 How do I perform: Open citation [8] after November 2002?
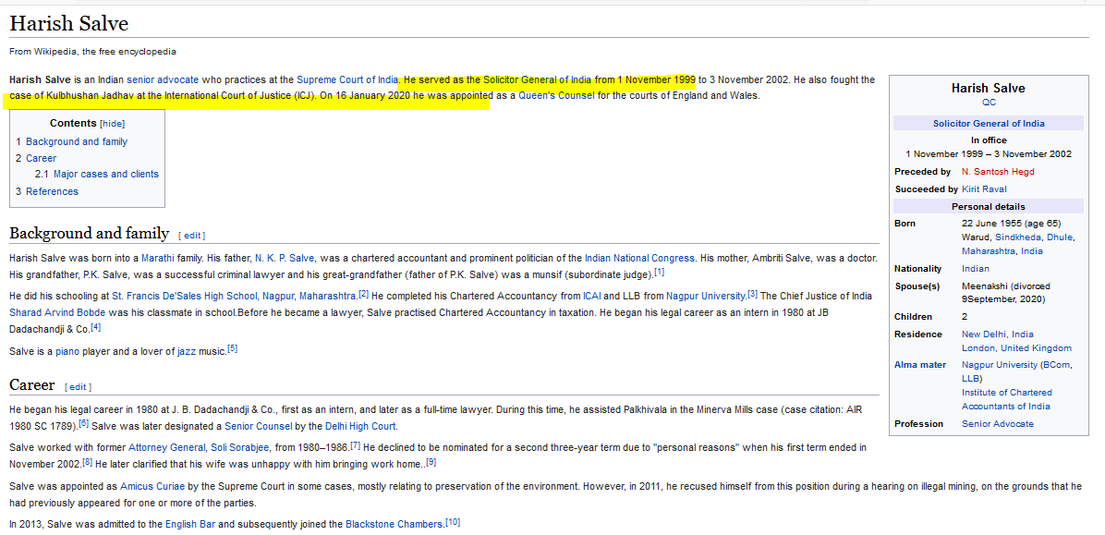[x=88, y=462]
